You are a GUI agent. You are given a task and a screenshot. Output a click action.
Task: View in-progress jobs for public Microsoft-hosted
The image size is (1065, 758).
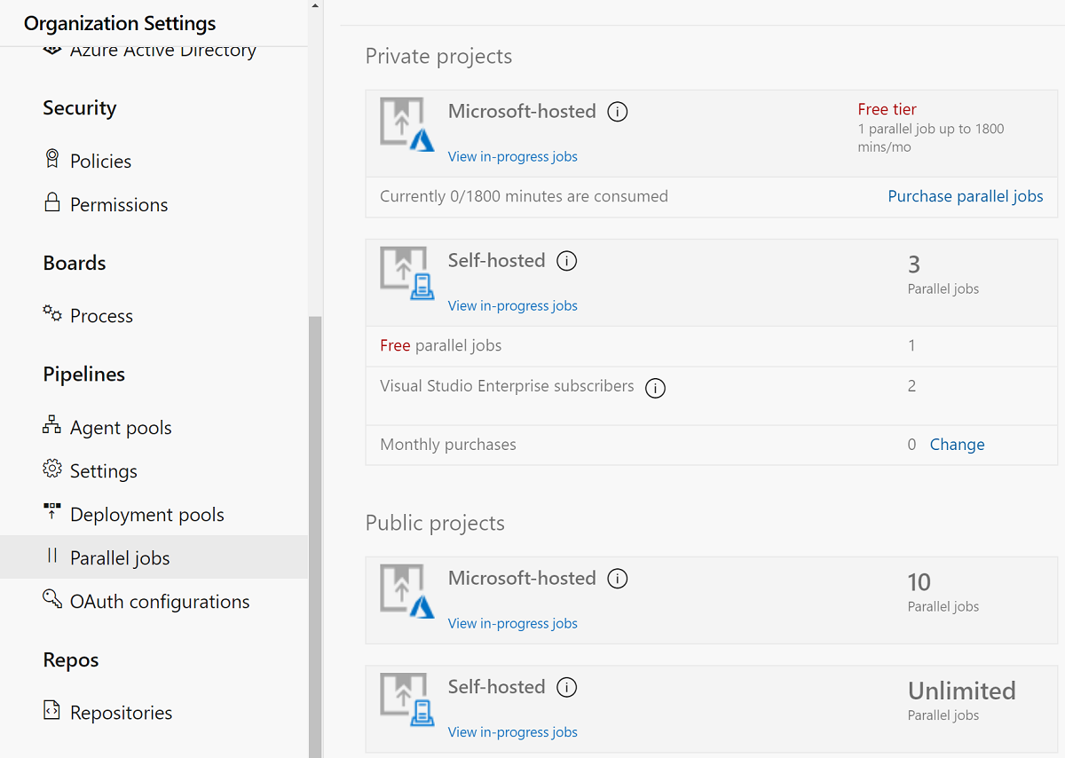(x=512, y=623)
